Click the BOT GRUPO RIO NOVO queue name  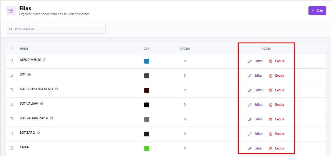click(36, 89)
